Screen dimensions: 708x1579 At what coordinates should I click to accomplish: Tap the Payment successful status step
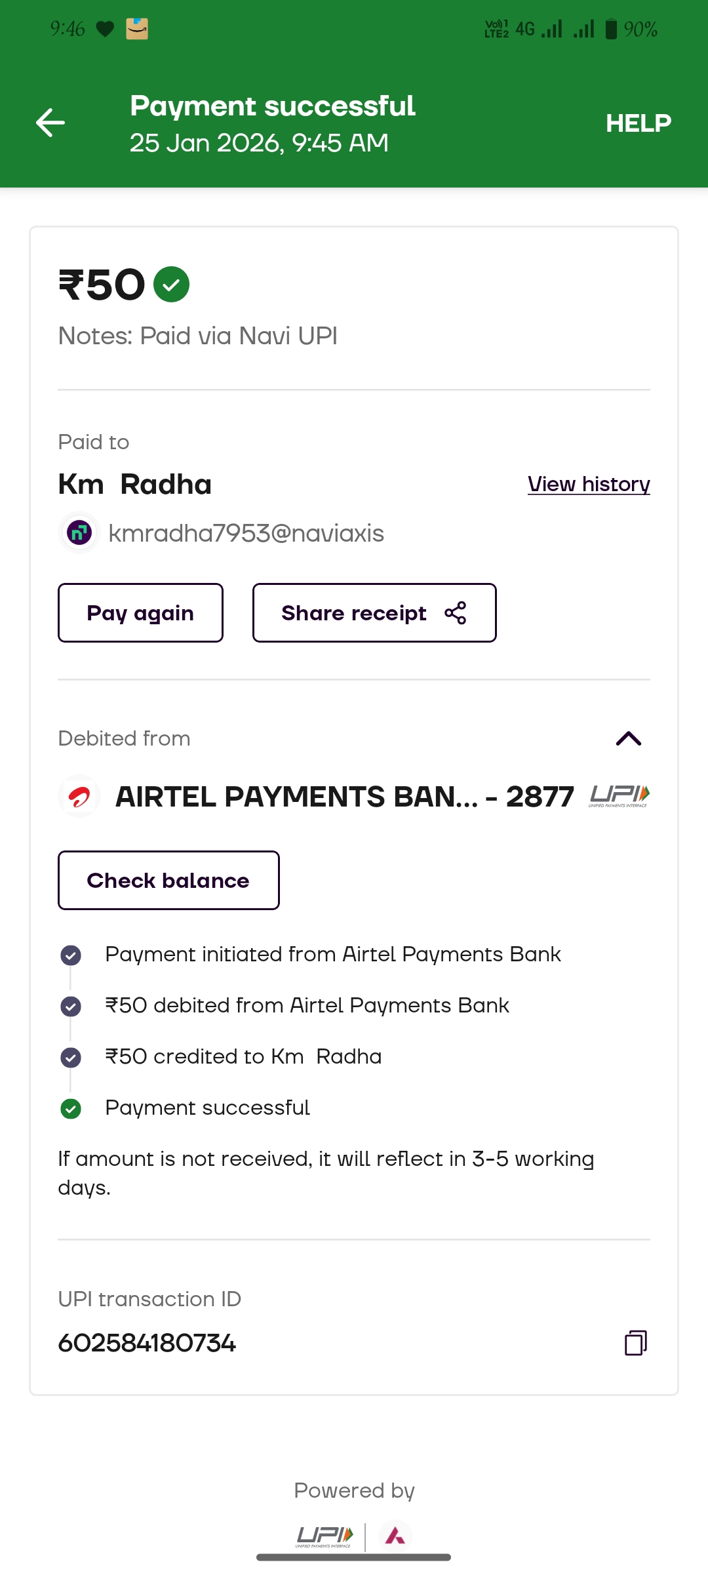[x=207, y=1108]
